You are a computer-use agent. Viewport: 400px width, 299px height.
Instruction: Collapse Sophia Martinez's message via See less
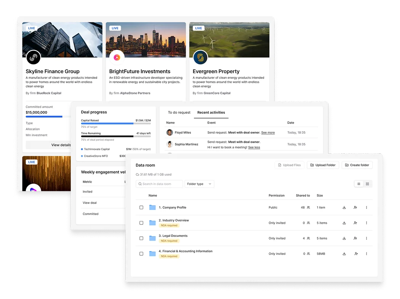click(x=254, y=147)
